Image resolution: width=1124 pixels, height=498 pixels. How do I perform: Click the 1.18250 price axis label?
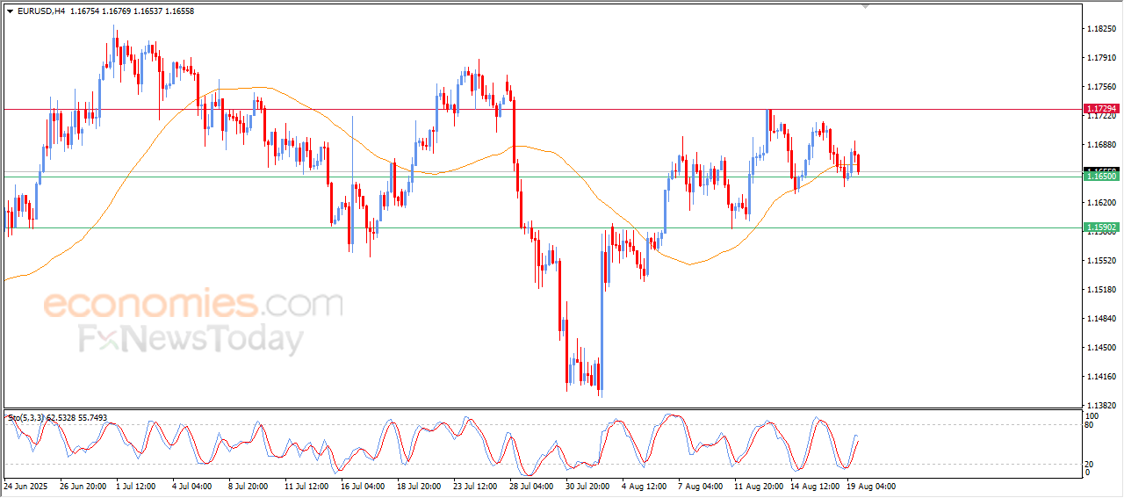click(x=1101, y=29)
